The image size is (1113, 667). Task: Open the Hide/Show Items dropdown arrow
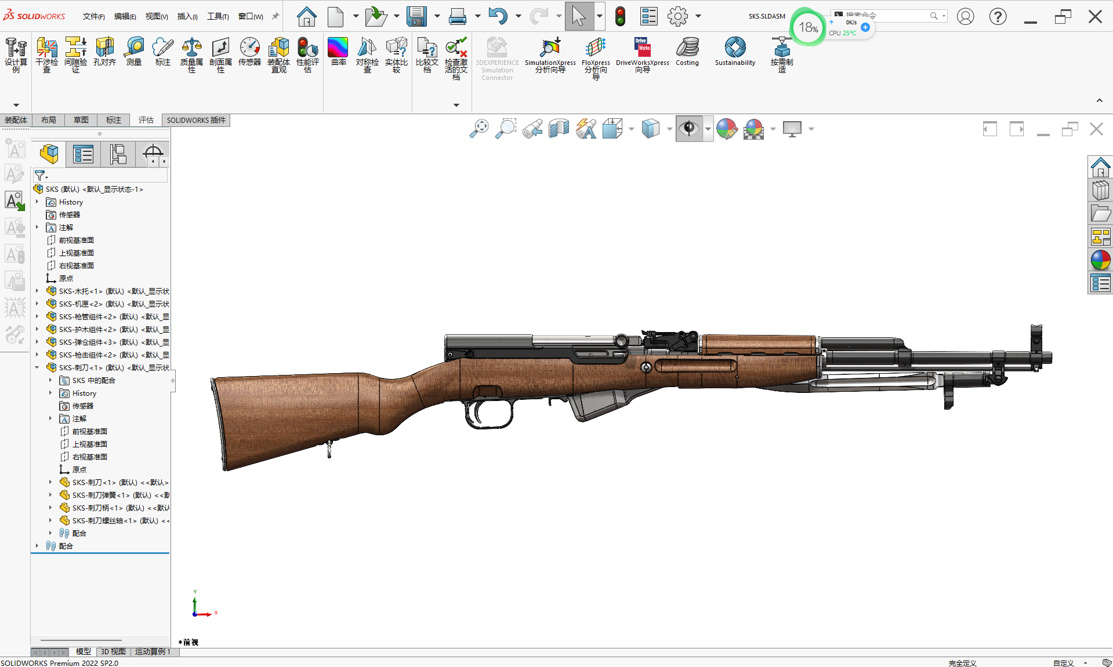coord(708,129)
